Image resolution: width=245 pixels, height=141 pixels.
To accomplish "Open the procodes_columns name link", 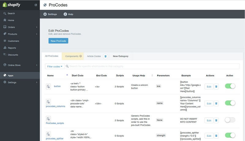I will 55,106.
